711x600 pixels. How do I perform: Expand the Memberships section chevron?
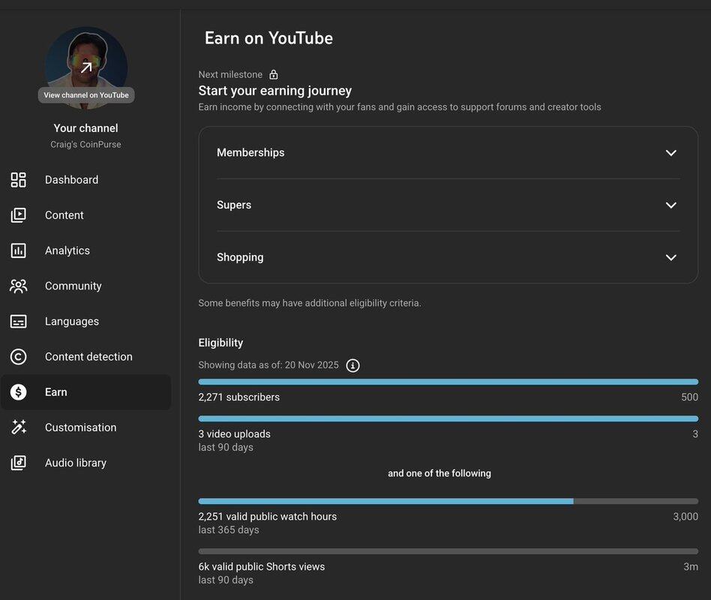click(670, 153)
